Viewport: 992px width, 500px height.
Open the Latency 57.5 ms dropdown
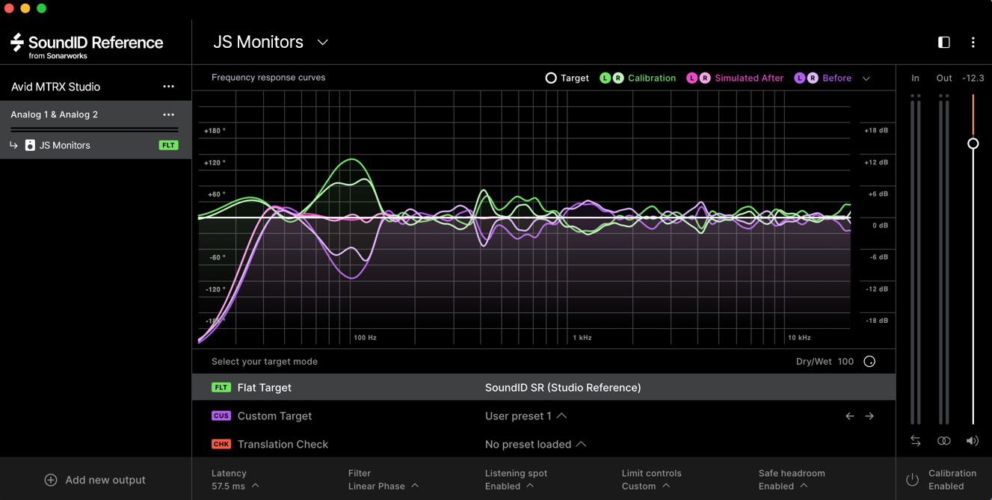tap(235, 486)
